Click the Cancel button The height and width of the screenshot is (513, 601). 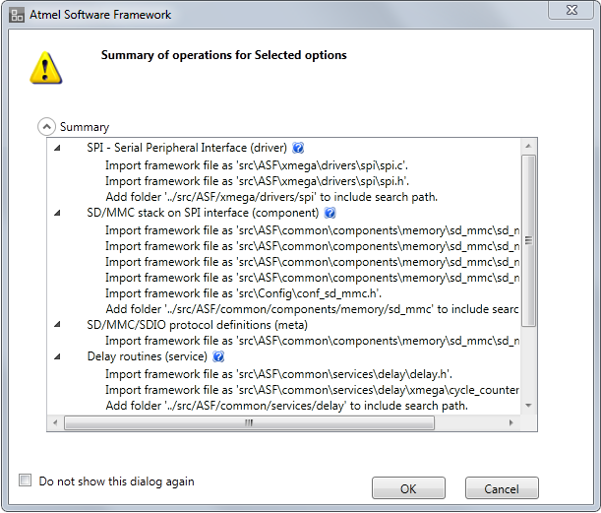(x=502, y=488)
